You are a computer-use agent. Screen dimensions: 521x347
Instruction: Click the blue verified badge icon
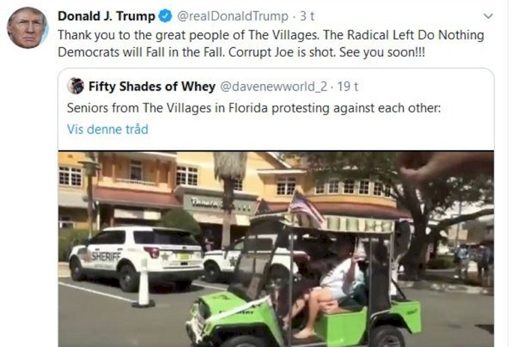pyautogui.click(x=165, y=16)
